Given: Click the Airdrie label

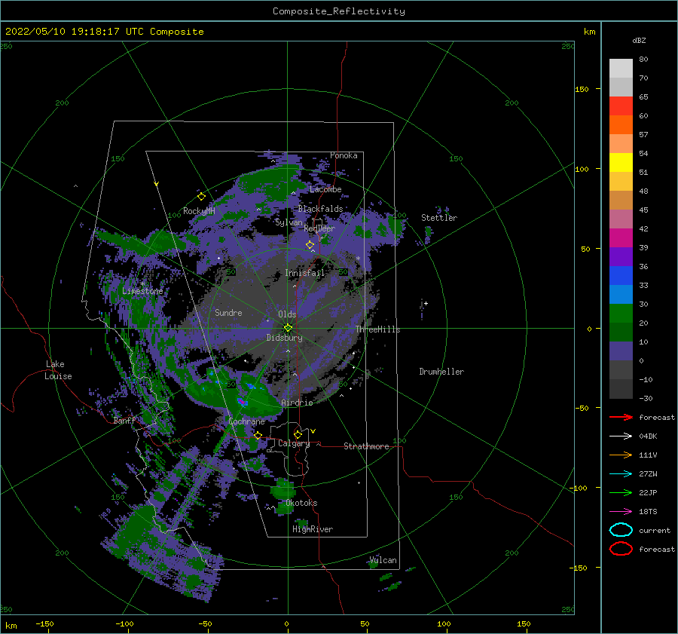Looking at the screenshot, I should tap(297, 403).
